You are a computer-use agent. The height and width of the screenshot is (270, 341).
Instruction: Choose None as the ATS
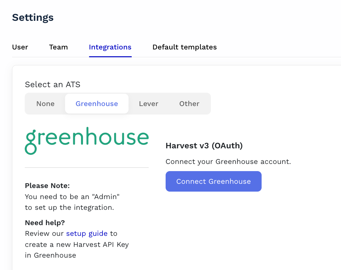46,104
